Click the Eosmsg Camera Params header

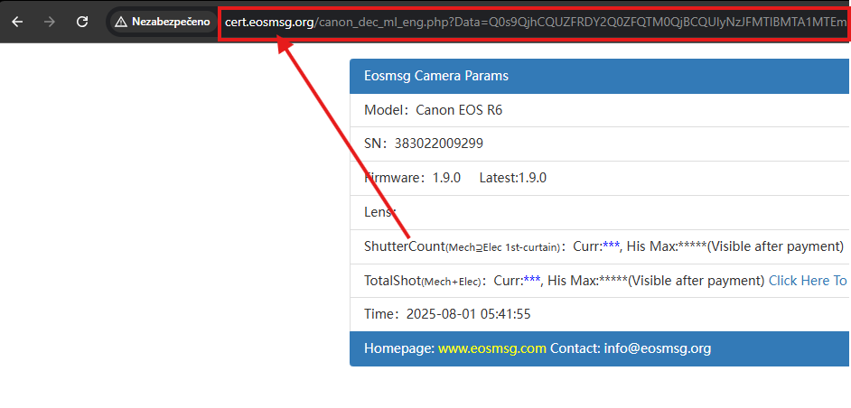point(435,76)
